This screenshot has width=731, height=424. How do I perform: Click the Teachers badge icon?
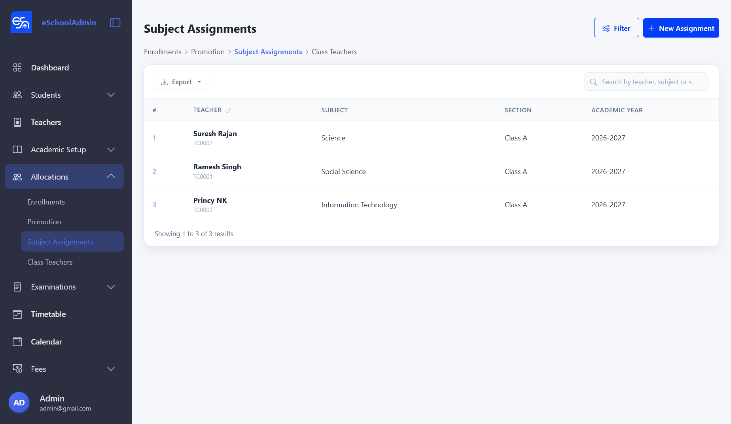(x=17, y=122)
